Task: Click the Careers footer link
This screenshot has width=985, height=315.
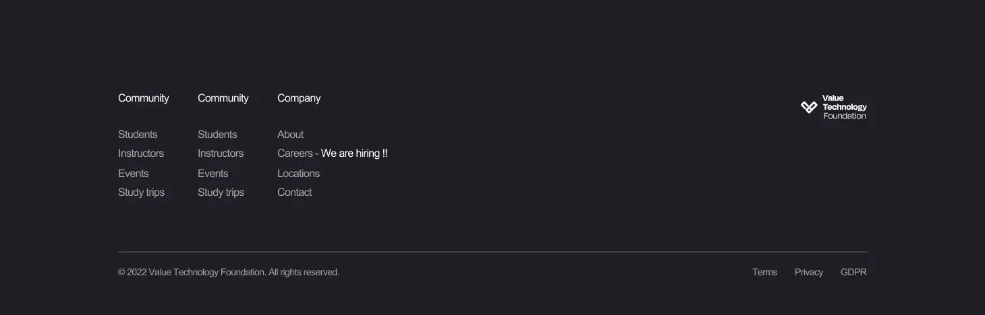Action: [x=295, y=153]
